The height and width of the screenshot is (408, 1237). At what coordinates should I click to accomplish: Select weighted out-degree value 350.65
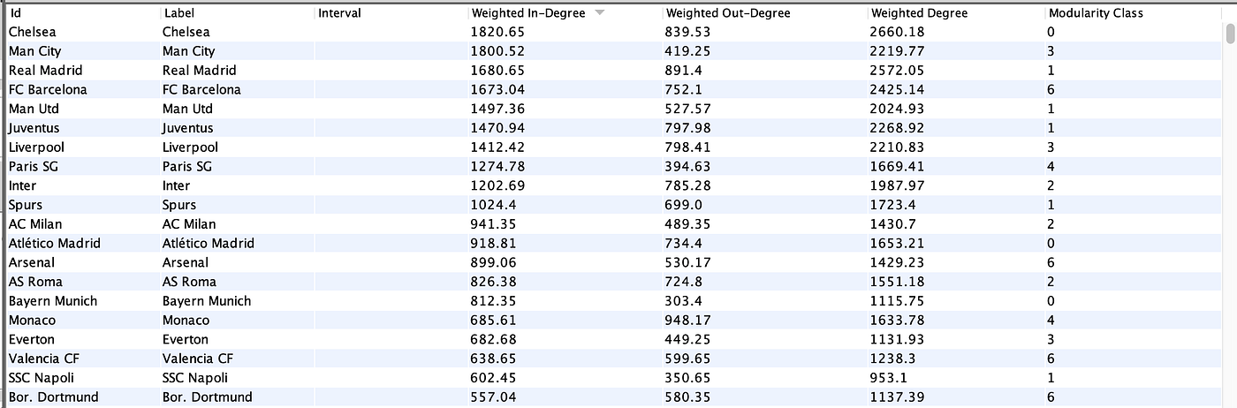coord(689,378)
